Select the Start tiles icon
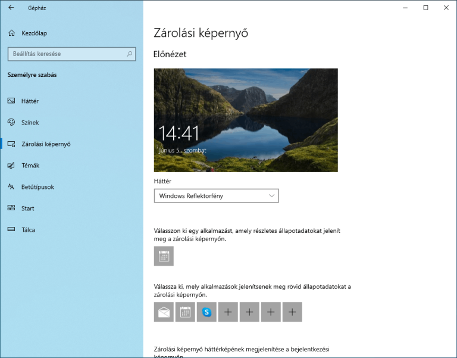The width and height of the screenshot is (457, 358). [x=11, y=208]
